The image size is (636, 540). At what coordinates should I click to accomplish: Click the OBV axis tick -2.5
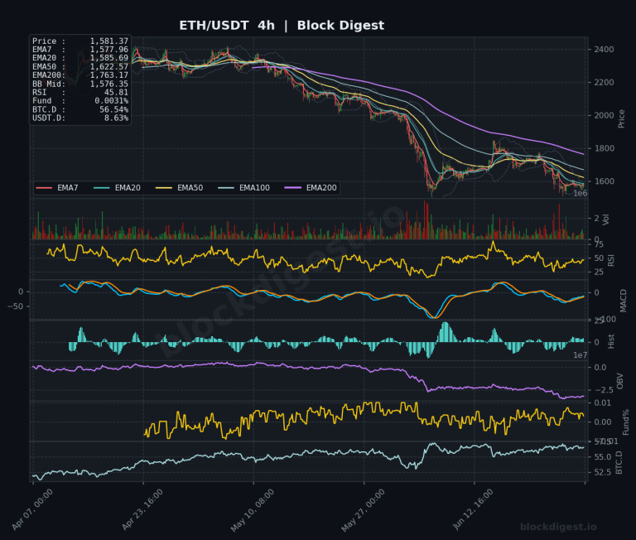click(604, 390)
